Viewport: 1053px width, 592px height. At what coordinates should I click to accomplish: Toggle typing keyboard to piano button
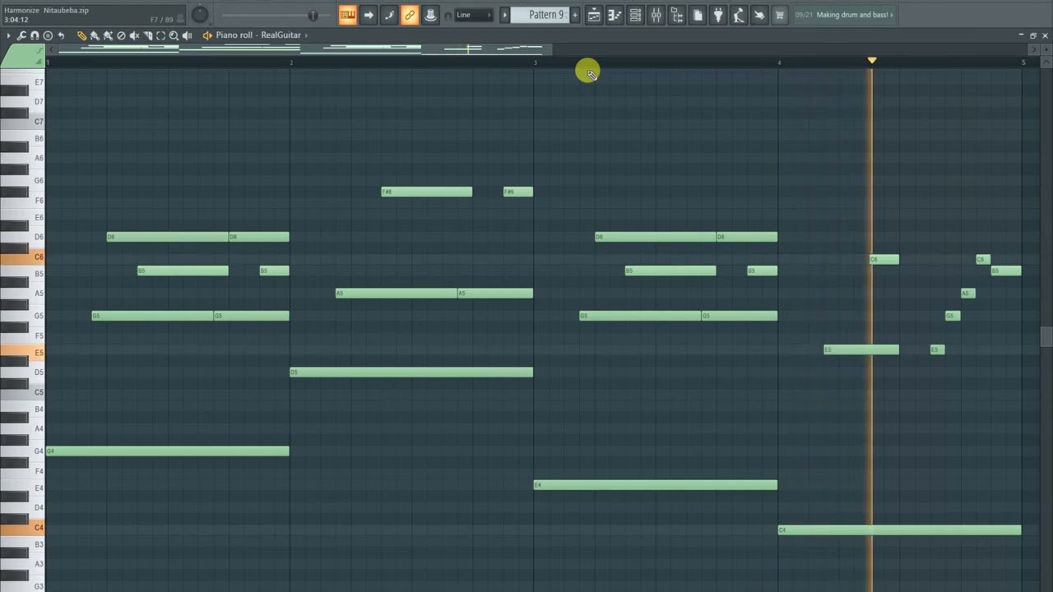(348, 15)
